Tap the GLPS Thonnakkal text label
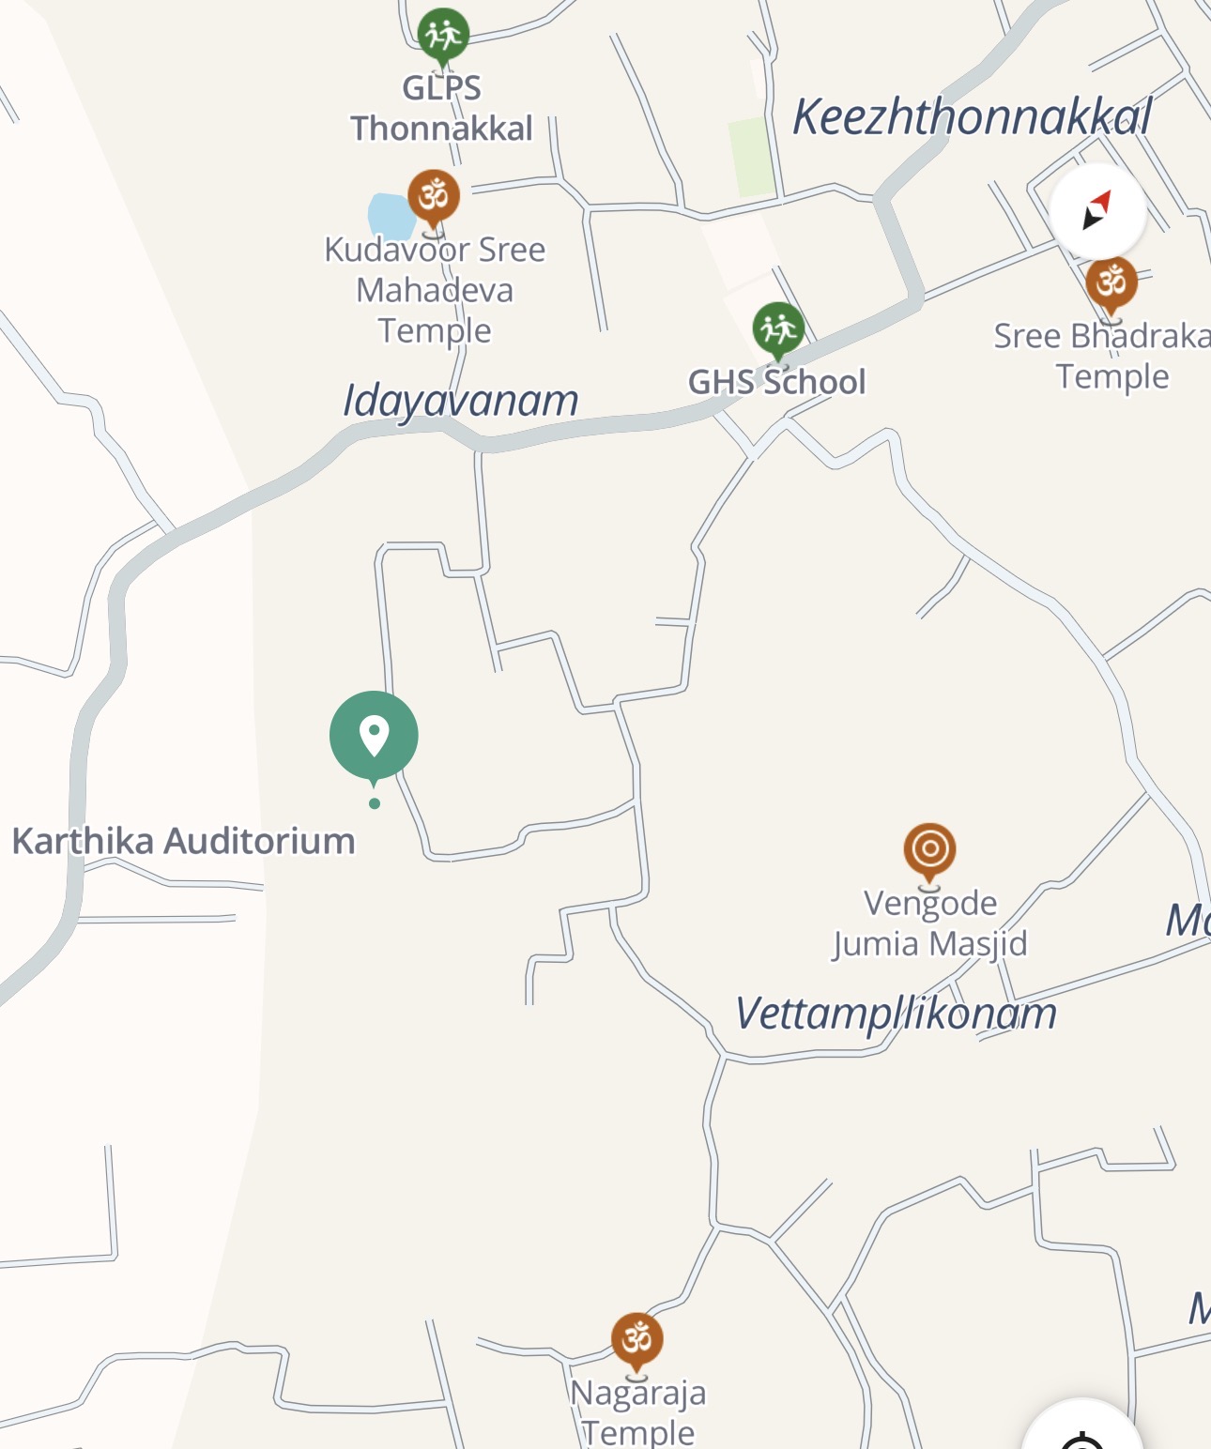 (442, 108)
